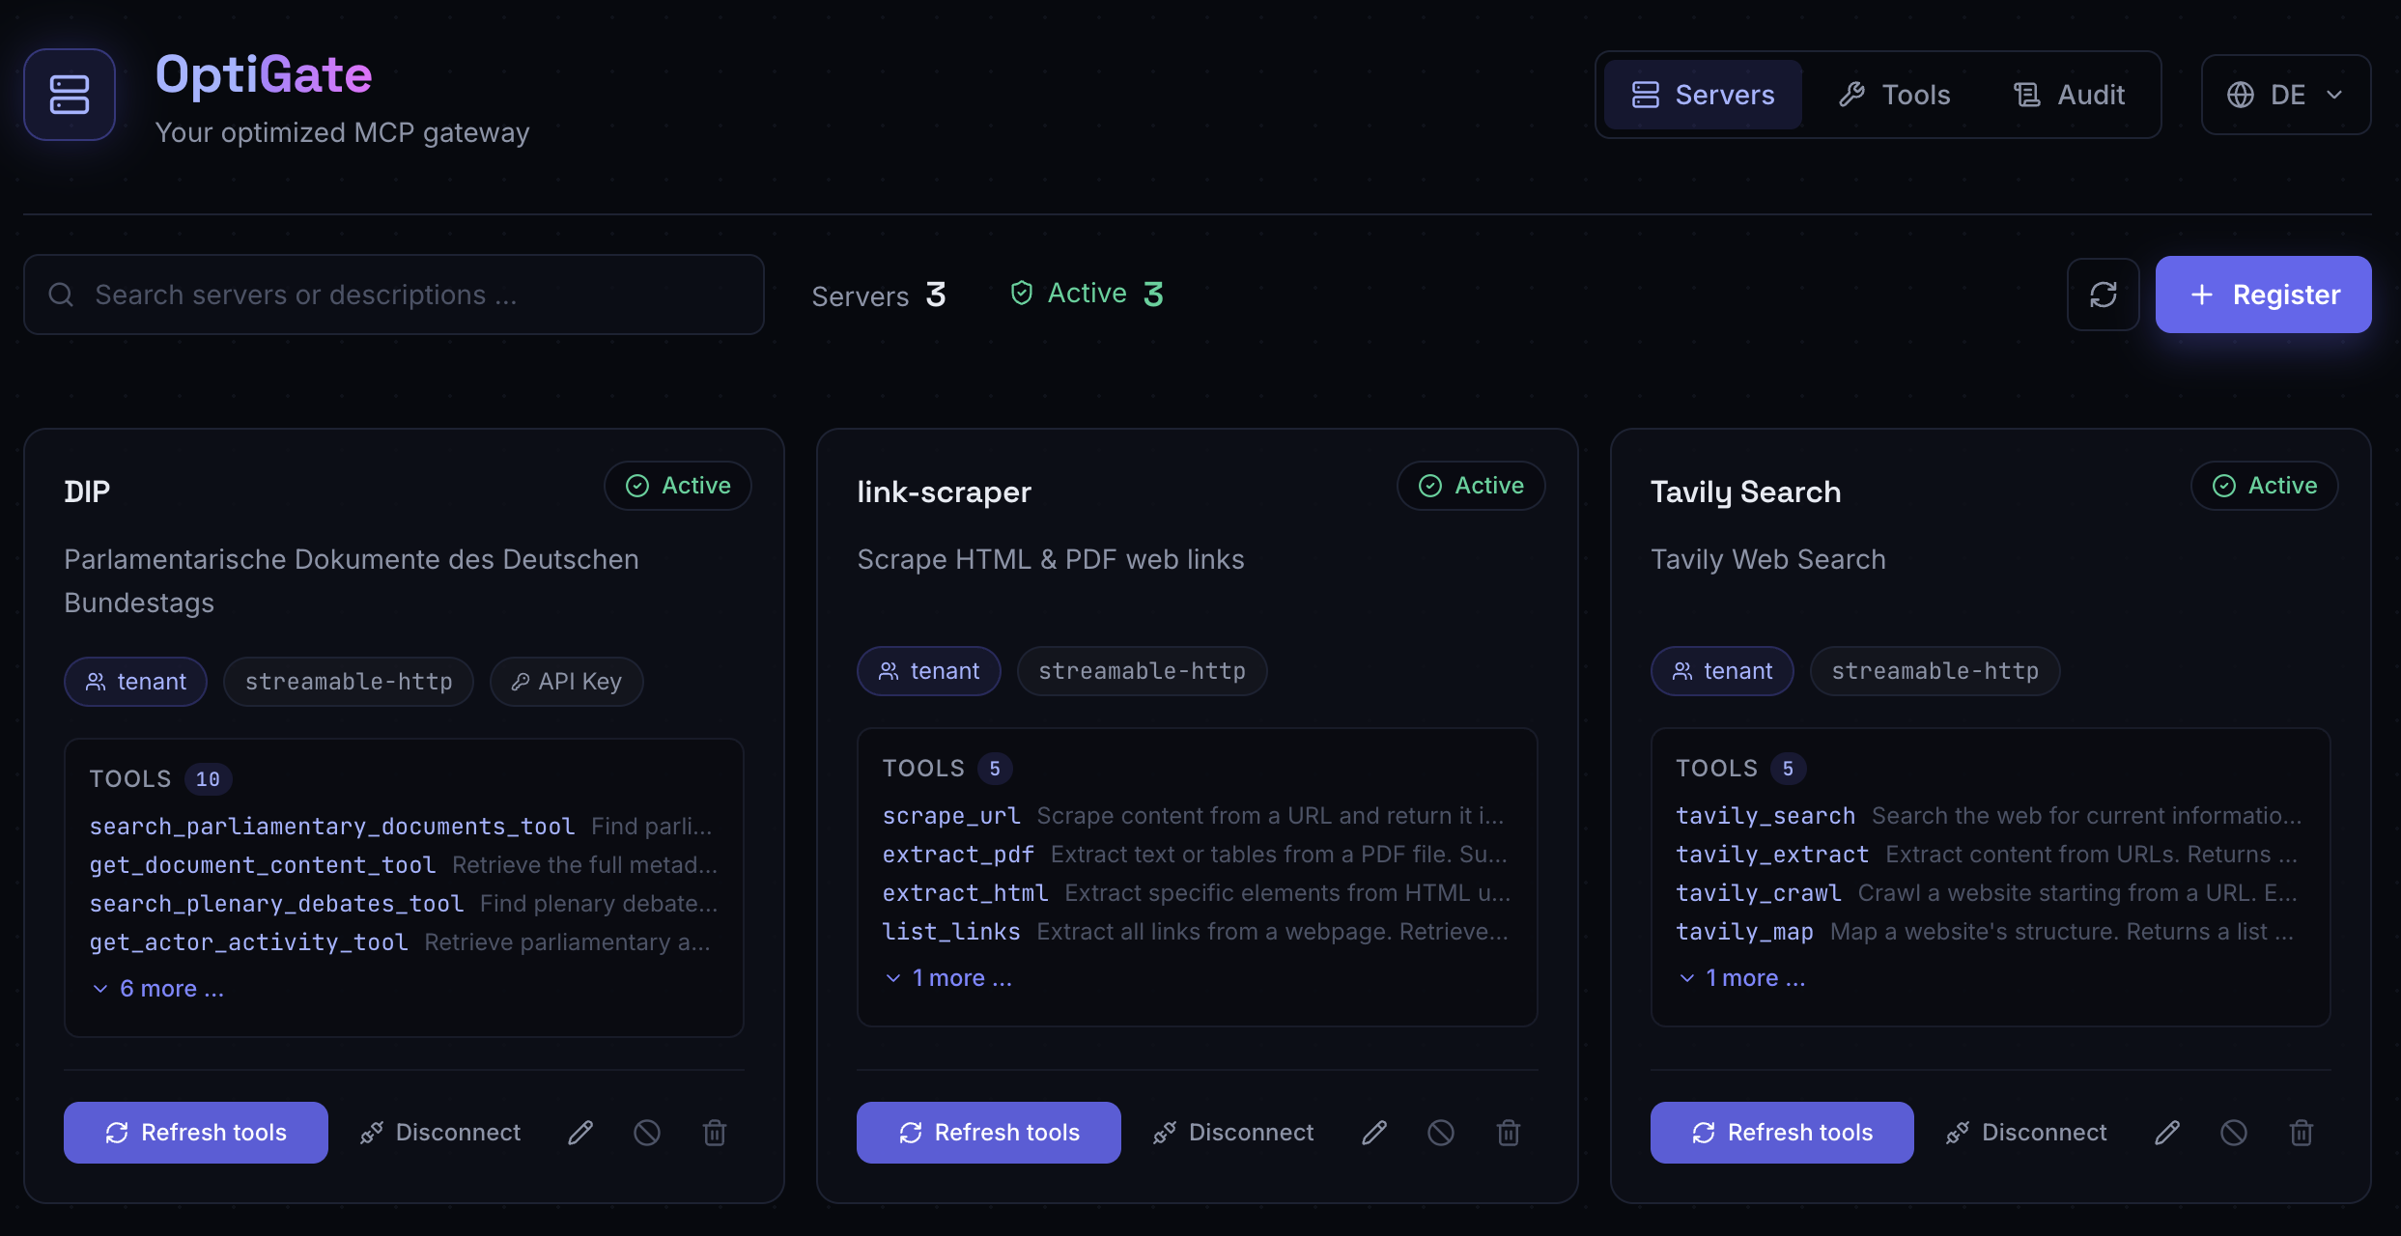Image resolution: width=2401 pixels, height=1236 pixels.
Task: Click the search servers input field
Action: coord(394,295)
